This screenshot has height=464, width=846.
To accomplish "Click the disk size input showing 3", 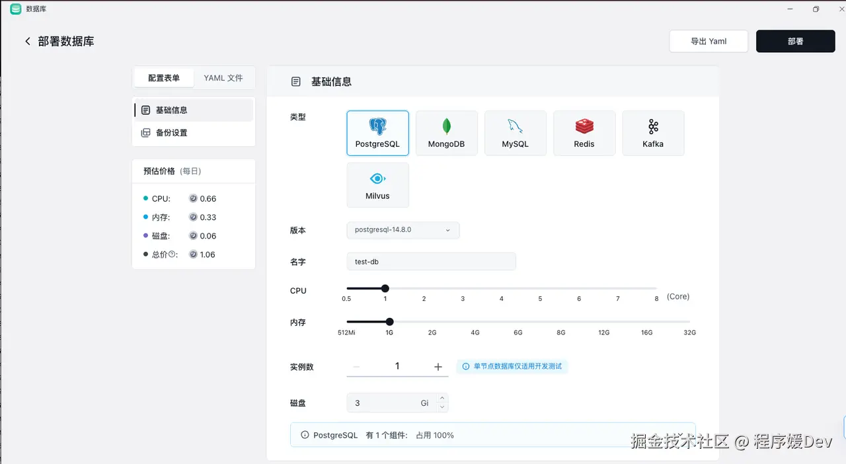I will (390, 403).
